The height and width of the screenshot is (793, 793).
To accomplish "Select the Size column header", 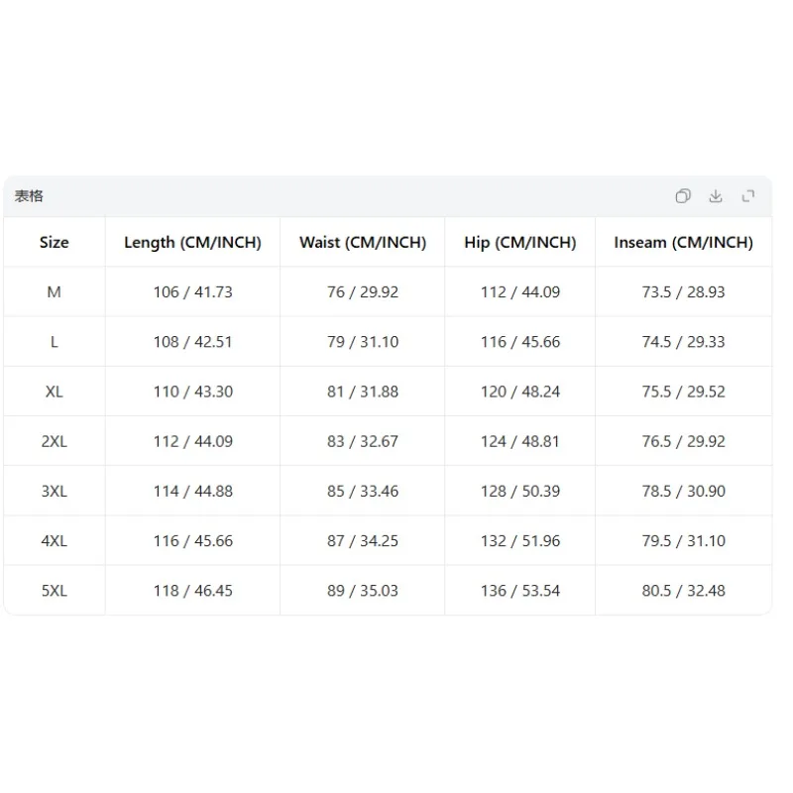I will [x=55, y=242].
